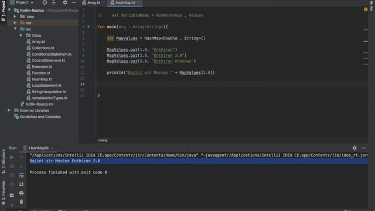375x211 pixels.
Task: Click the scroll up stack trace arrow
Action: 21,157
